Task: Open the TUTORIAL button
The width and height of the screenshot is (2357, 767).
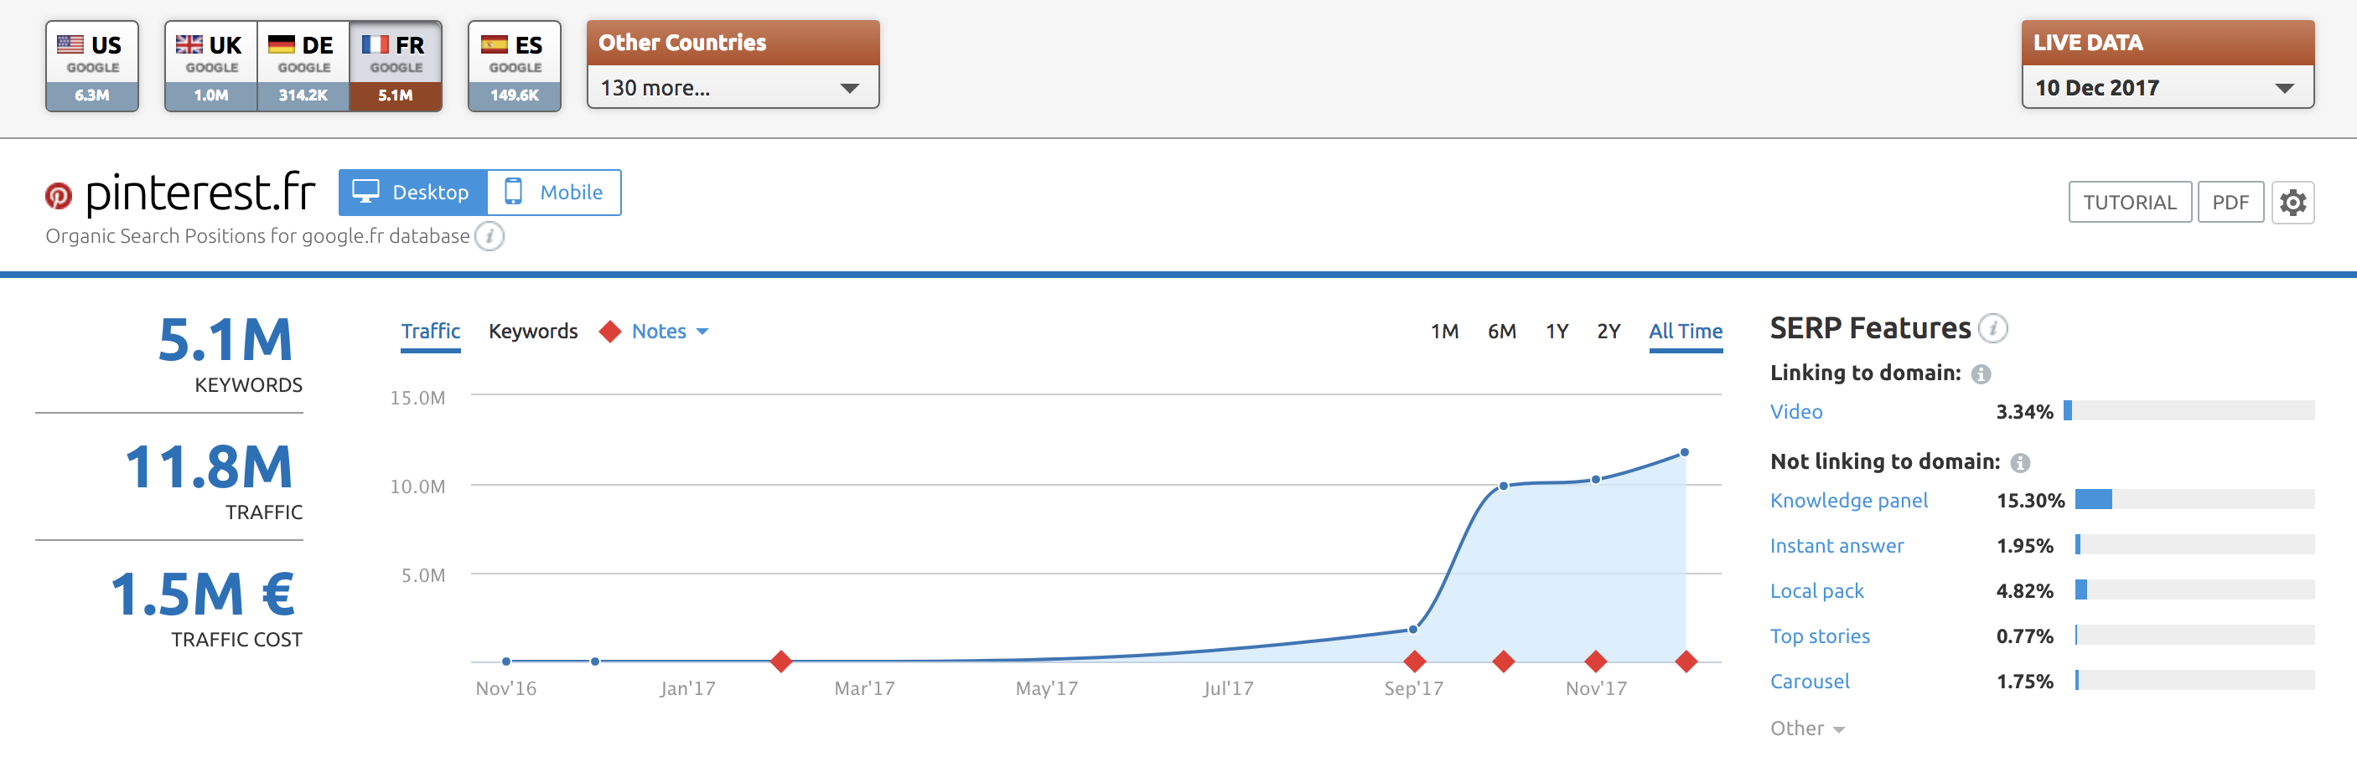Action: coord(2129,202)
